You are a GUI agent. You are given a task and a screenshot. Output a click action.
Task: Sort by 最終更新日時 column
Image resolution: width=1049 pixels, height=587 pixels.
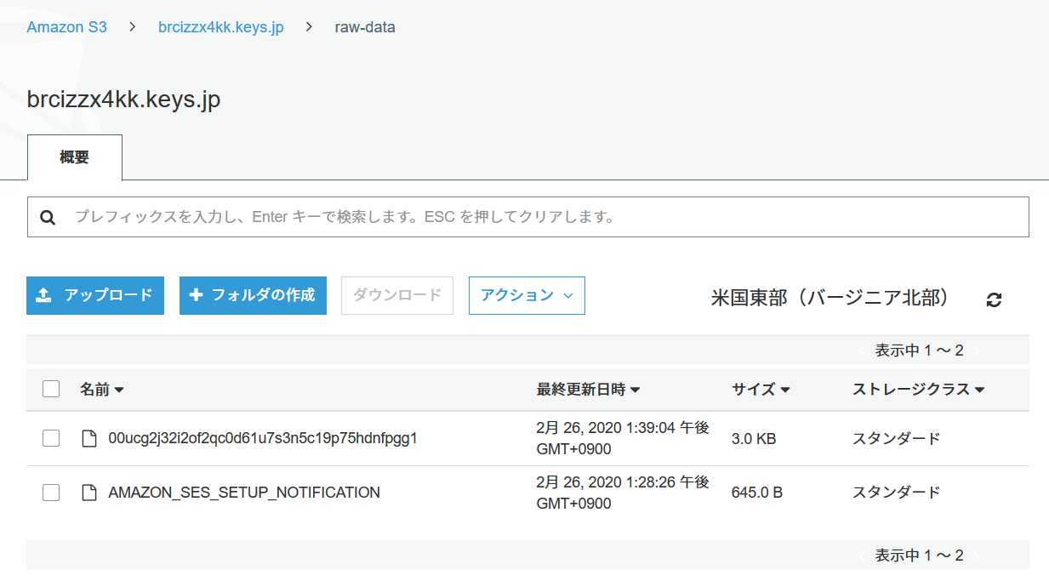[x=588, y=389]
